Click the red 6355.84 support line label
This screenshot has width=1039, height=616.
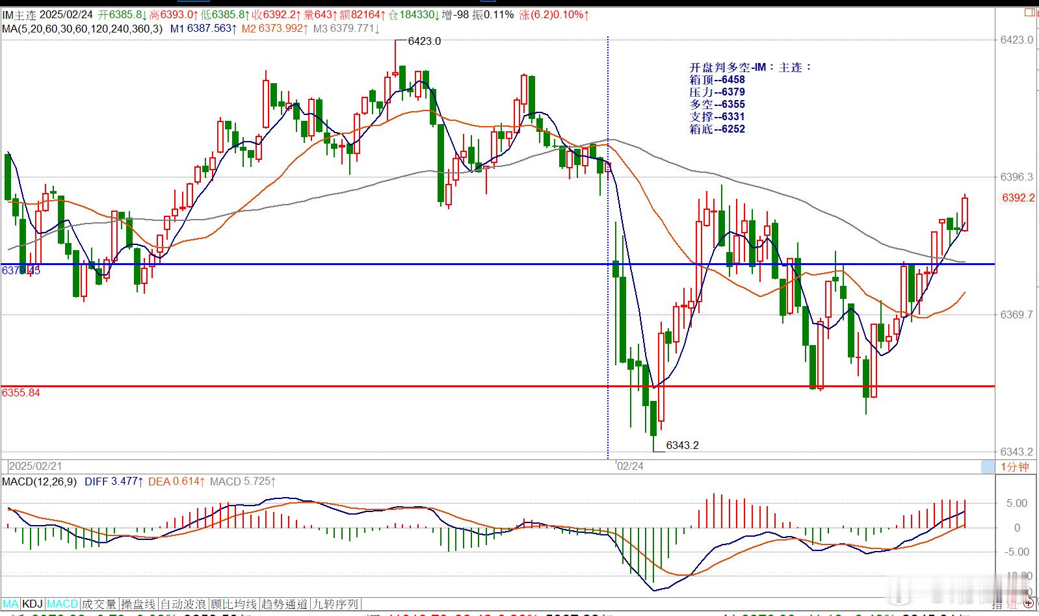pos(21,392)
